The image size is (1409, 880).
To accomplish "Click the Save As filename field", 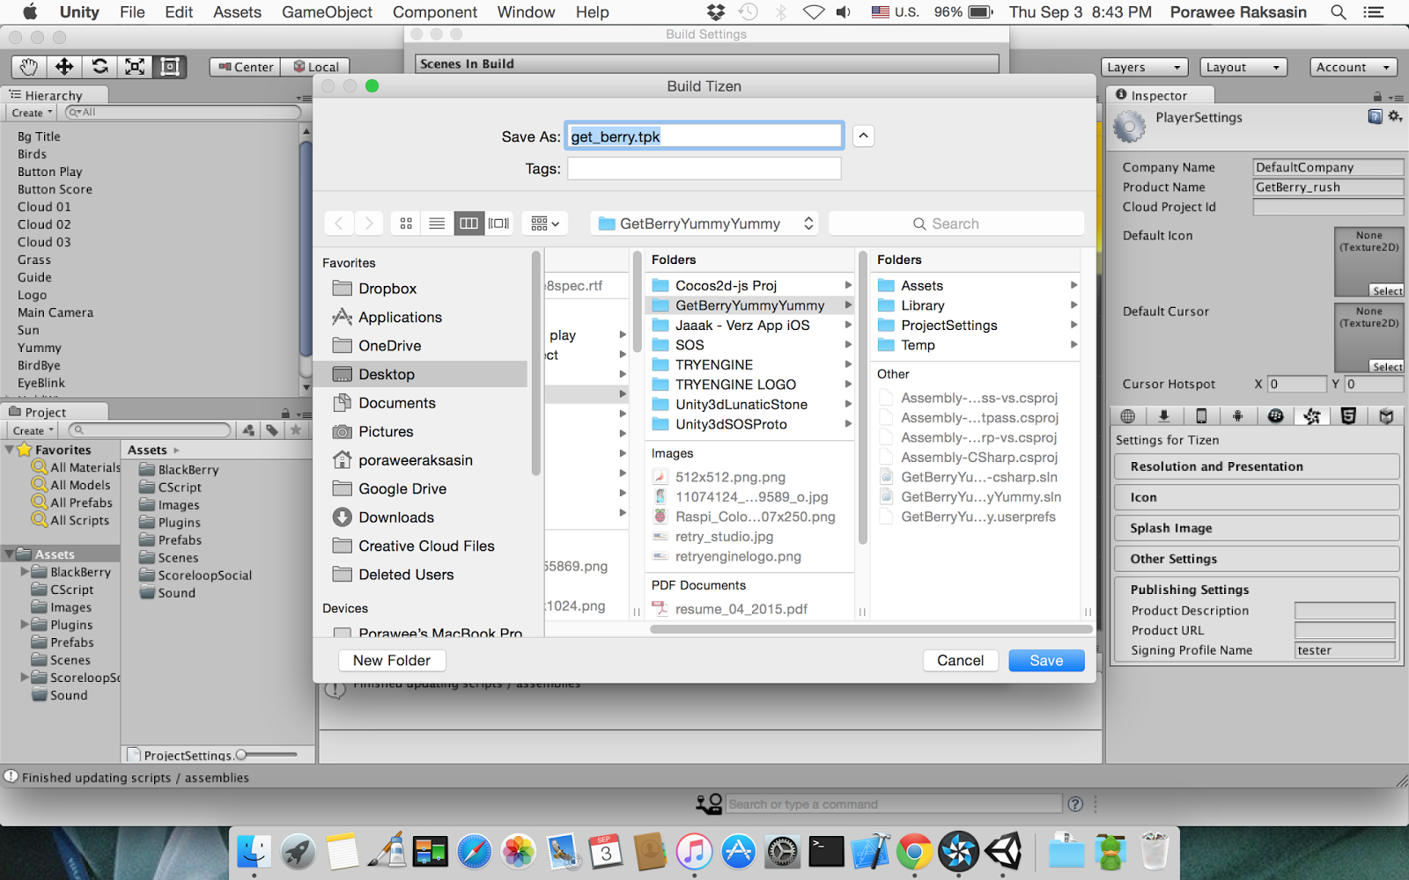I will pyautogui.click(x=704, y=136).
